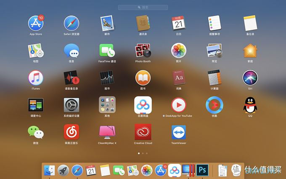
Task: Open the 优酷 Youku app
Action: (x=214, y=105)
